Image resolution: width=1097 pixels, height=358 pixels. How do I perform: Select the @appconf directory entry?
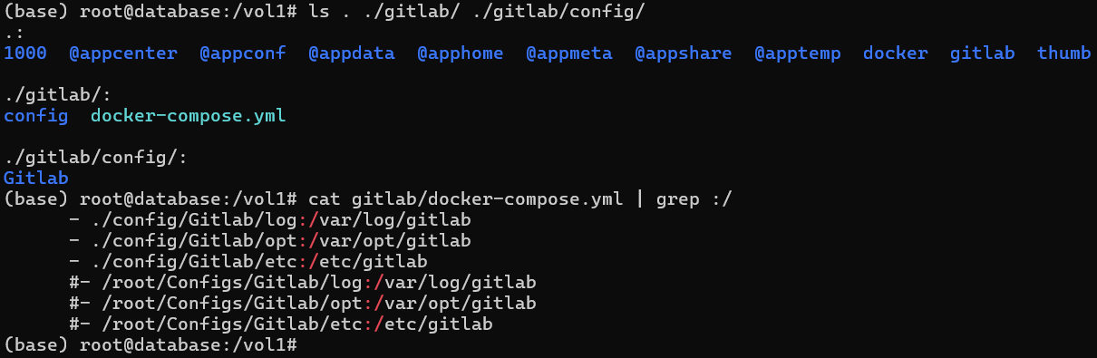[243, 53]
